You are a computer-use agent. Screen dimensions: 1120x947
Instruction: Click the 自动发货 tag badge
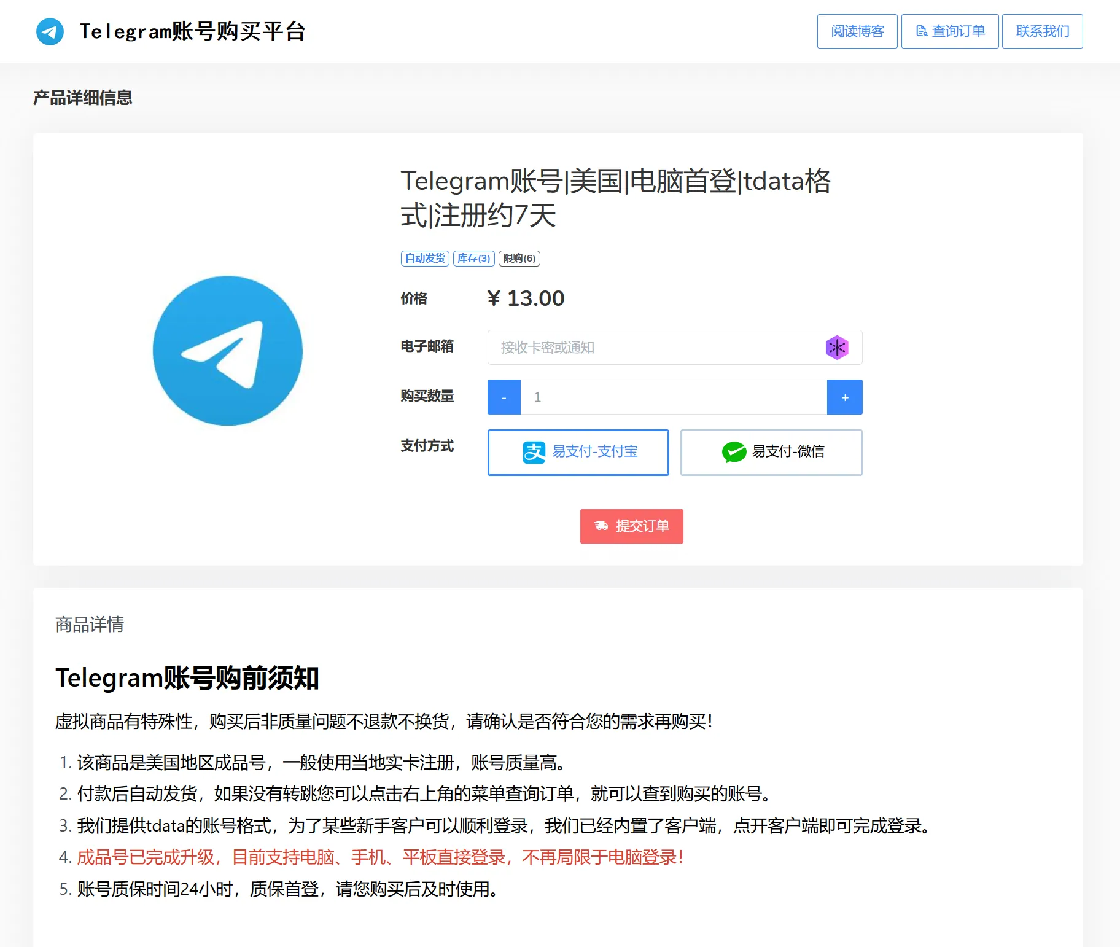(x=425, y=259)
